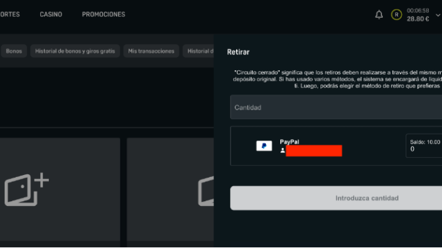Click the session timer 00:06:58
Viewport: 442px width, 248px height.
pos(418,11)
